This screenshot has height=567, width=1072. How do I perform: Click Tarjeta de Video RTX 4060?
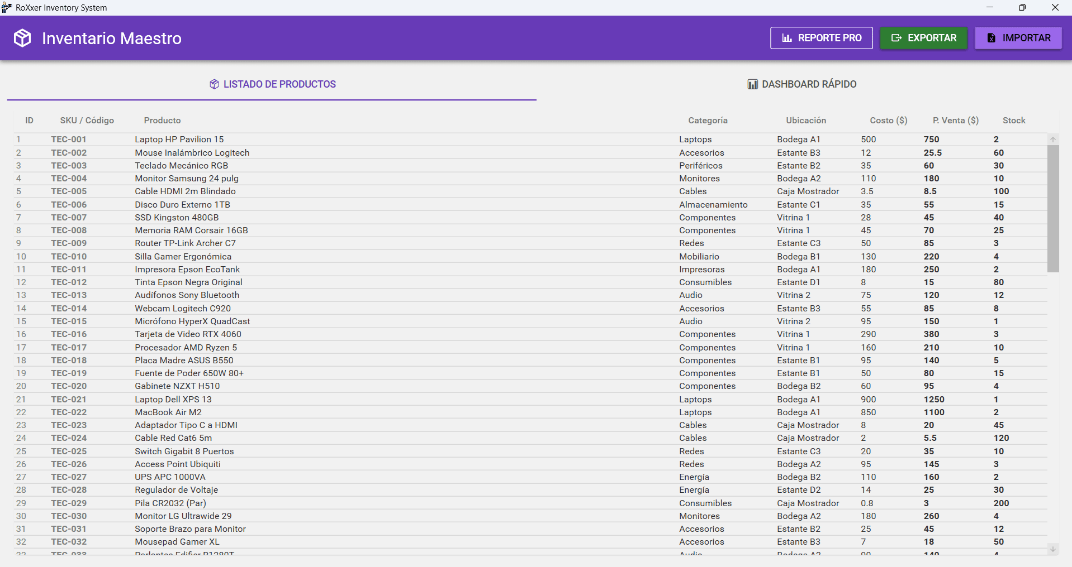[188, 334]
